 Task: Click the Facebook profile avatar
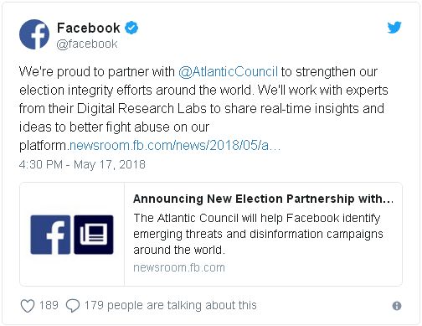click(x=34, y=34)
